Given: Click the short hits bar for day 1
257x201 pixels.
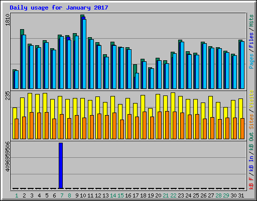Looking at the screenshot, I should point(15,79).
